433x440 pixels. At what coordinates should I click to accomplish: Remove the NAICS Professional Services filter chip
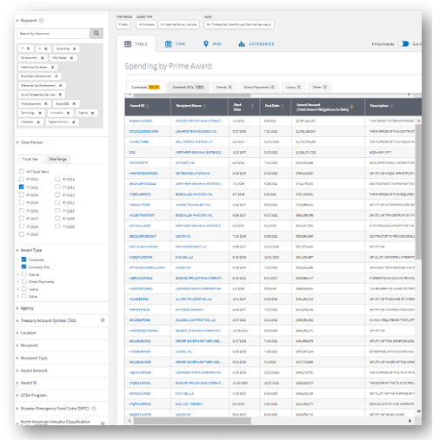pyautogui.click(x=270, y=24)
